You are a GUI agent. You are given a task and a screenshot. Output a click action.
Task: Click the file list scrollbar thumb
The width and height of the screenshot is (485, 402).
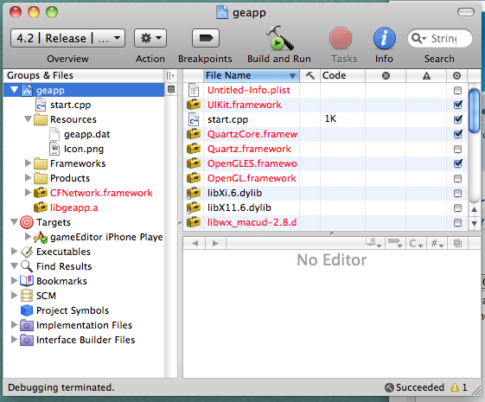[x=474, y=111]
